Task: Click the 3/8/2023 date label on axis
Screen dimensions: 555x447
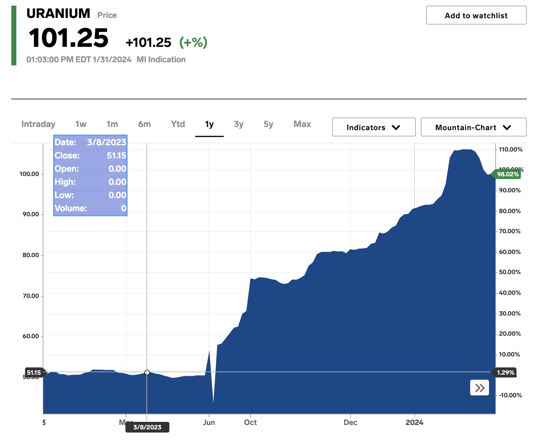Action: pos(147,427)
